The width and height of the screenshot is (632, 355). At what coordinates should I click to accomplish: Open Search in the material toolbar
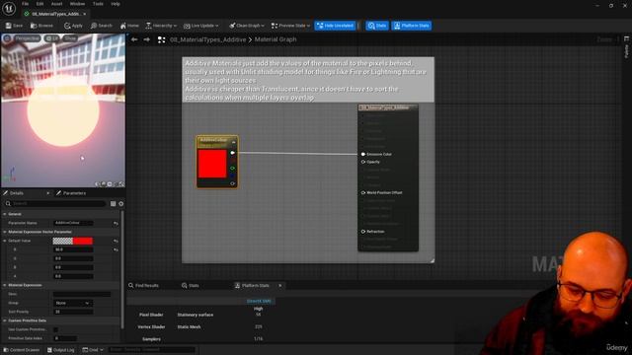[102, 26]
